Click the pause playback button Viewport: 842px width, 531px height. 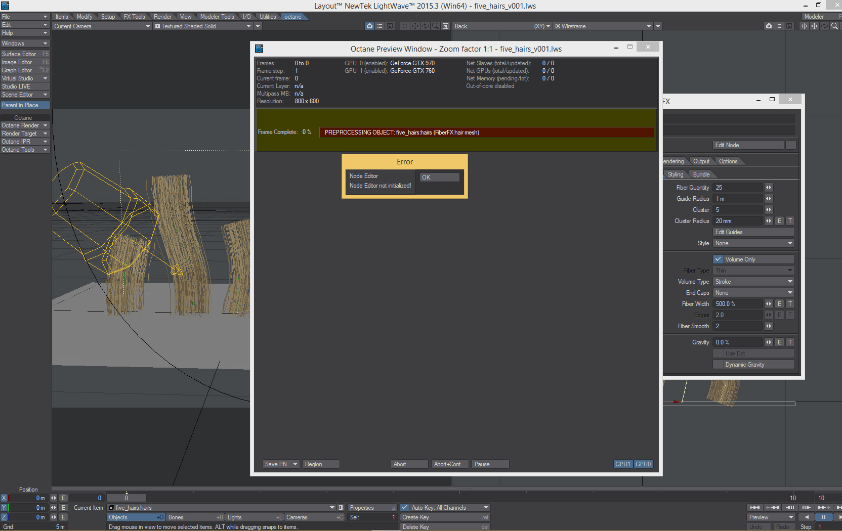pos(823,517)
